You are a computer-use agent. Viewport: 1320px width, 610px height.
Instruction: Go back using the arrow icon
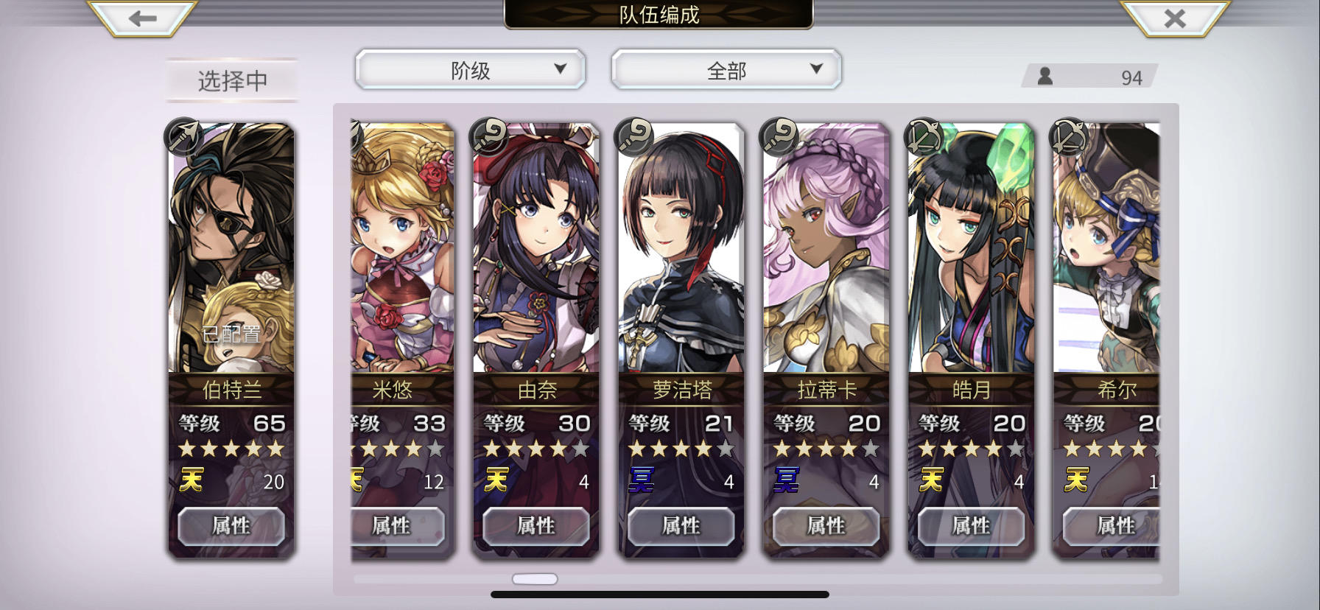click(142, 18)
